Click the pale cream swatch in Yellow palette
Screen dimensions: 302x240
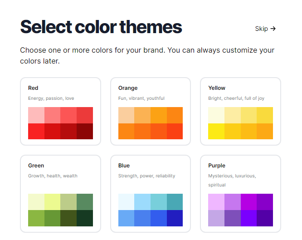coord(216,115)
